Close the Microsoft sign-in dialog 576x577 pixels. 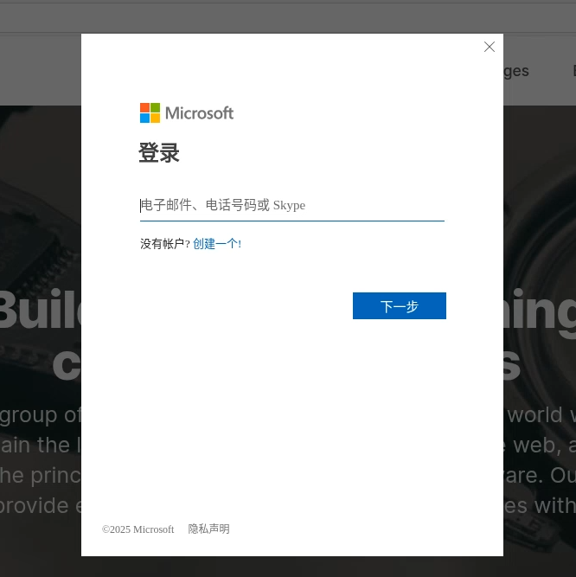coord(490,47)
